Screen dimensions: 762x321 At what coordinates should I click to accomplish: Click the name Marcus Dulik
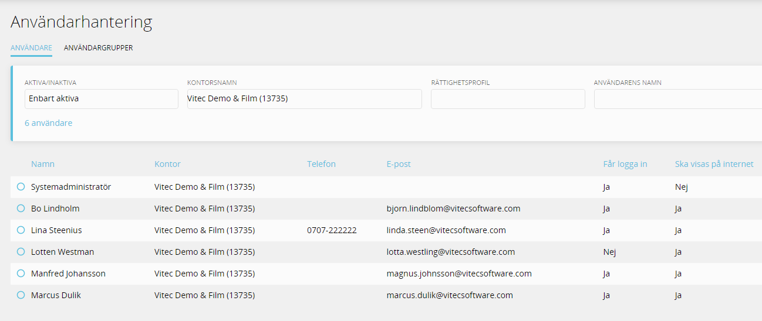click(x=56, y=295)
